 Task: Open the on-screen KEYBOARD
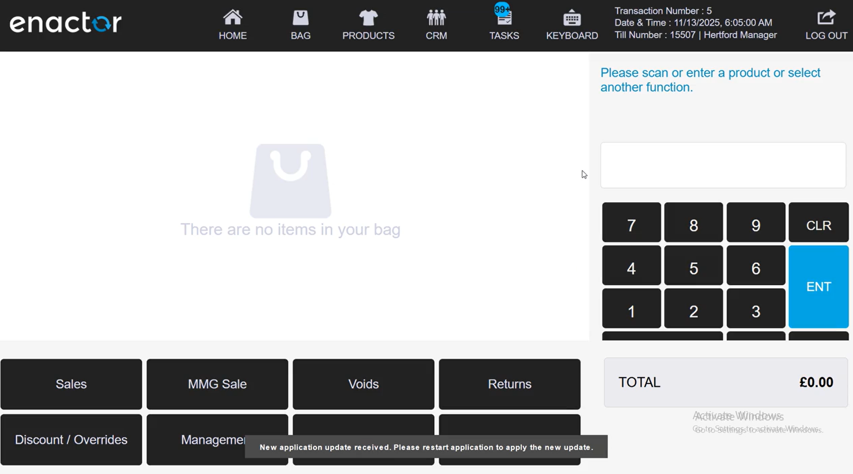coord(572,23)
